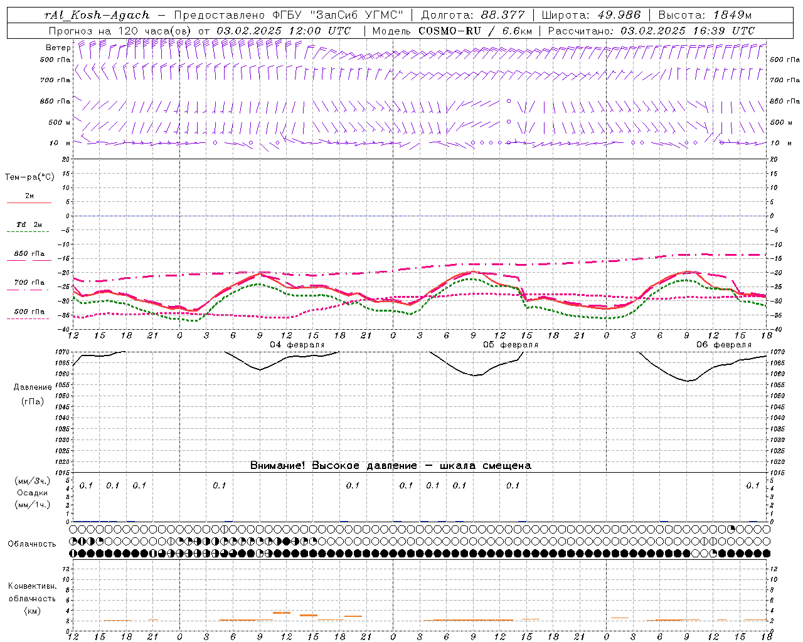Click the station name rAl_Kosh-Agach
803x642 pixels.
coord(97,15)
